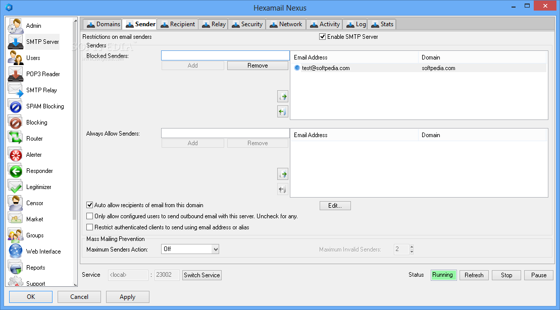Enable Restrict authenticated clients checkbox

(90, 227)
